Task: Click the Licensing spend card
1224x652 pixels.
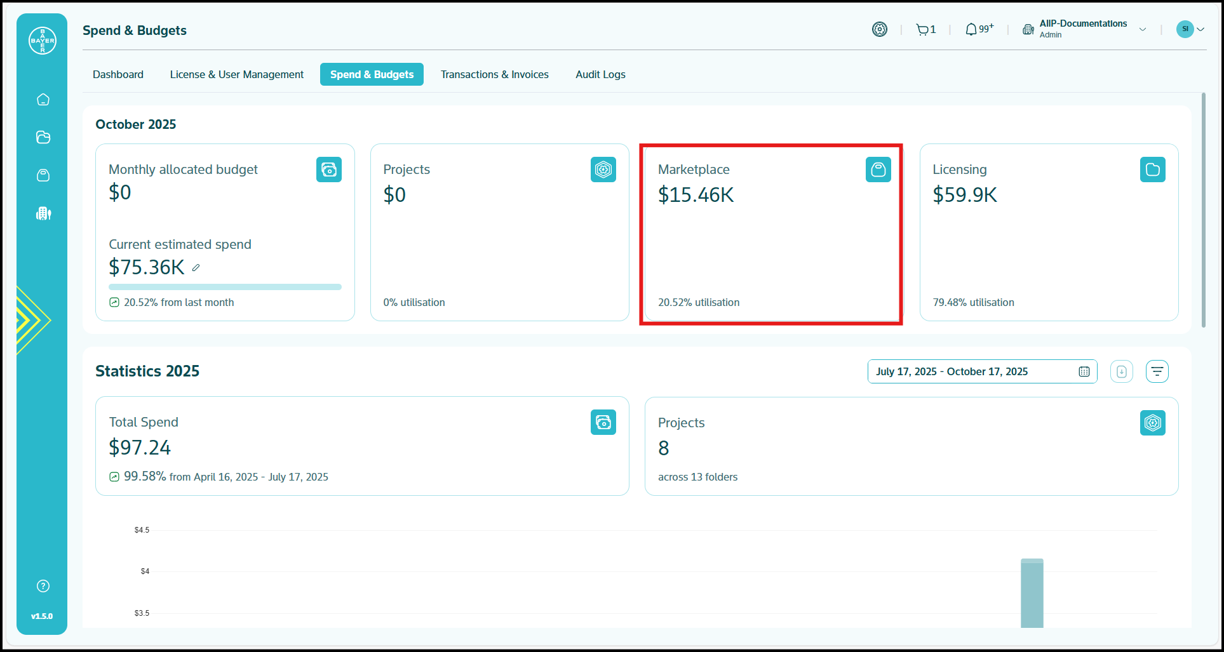Action: click(1049, 232)
